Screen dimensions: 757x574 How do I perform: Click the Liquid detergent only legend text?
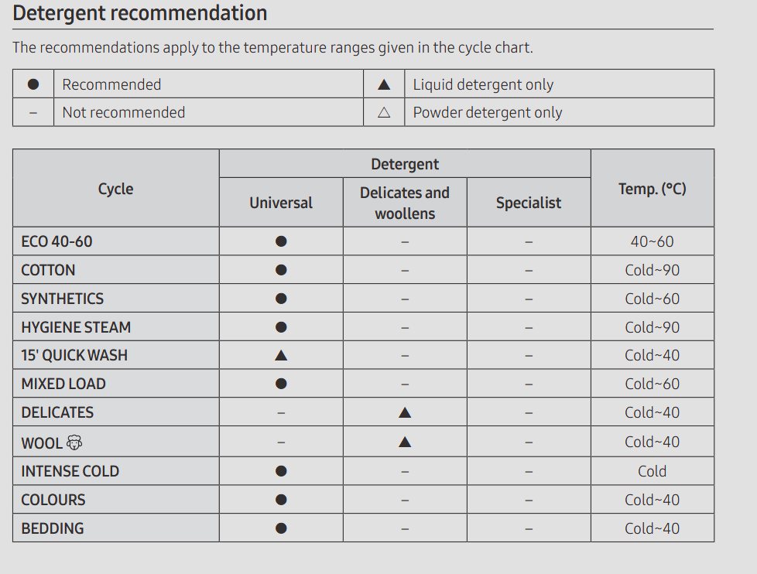(483, 85)
